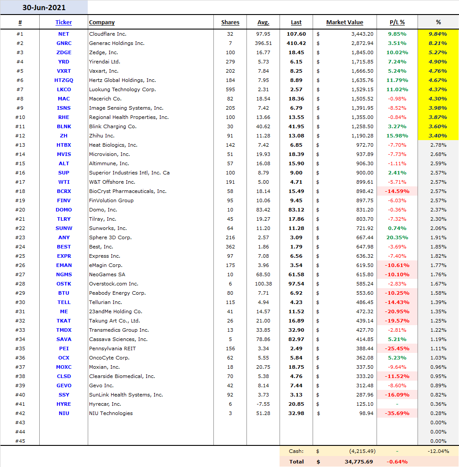Click the 595 shares cell
The image size is (459, 467).
point(230,89)
